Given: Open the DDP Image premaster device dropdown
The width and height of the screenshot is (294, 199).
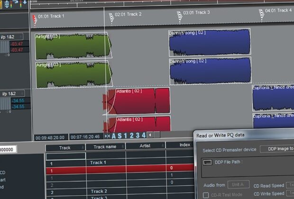Looking at the screenshot, I should click(x=277, y=149).
